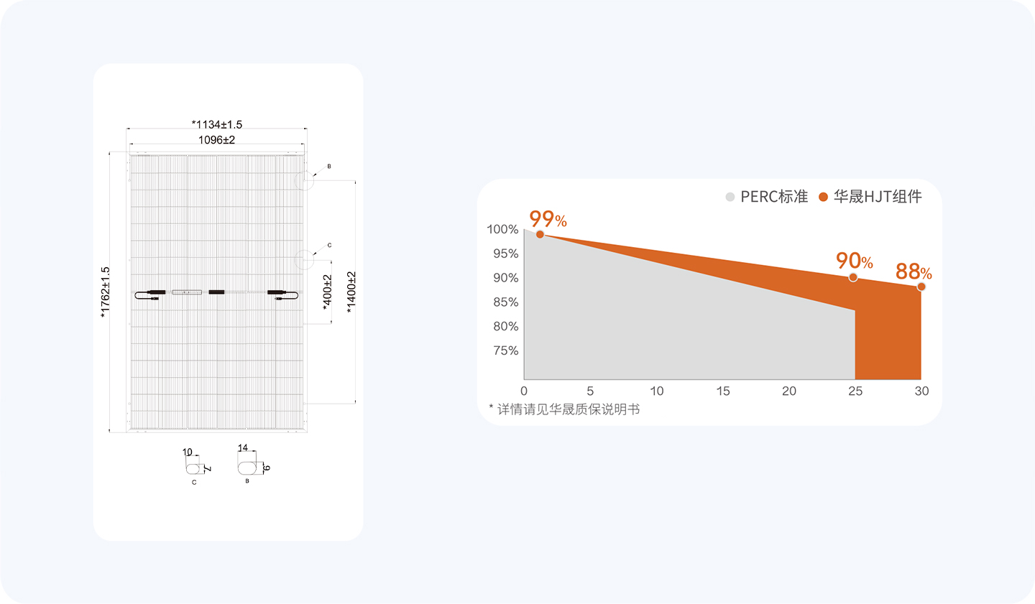Click the 99% orange data point
Image resolution: width=1035 pixels, height=604 pixels.
540,234
